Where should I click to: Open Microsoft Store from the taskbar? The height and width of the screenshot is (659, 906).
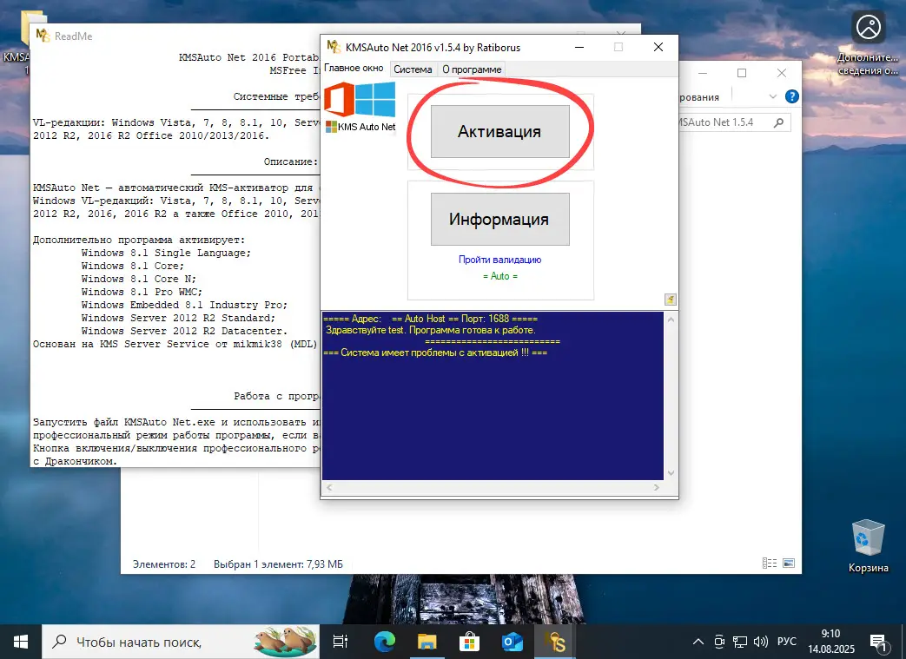[469, 642]
